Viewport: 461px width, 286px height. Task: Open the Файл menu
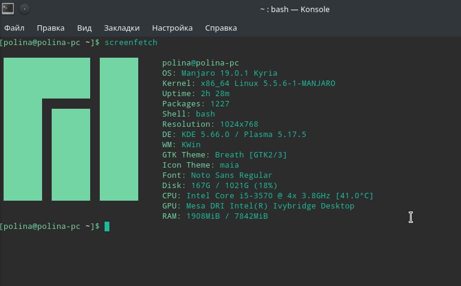click(x=14, y=28)
